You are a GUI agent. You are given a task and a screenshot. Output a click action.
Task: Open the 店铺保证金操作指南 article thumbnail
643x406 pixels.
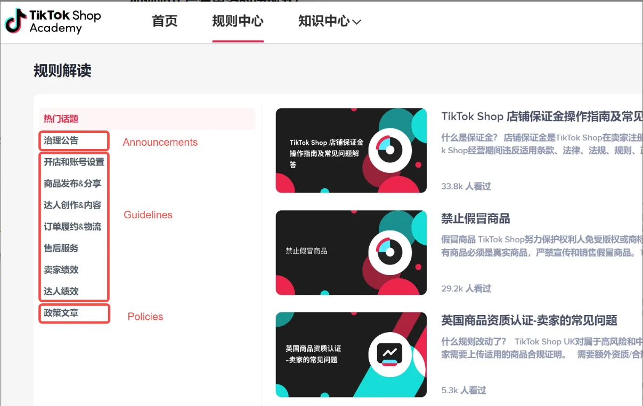click(x=351, y=151)
